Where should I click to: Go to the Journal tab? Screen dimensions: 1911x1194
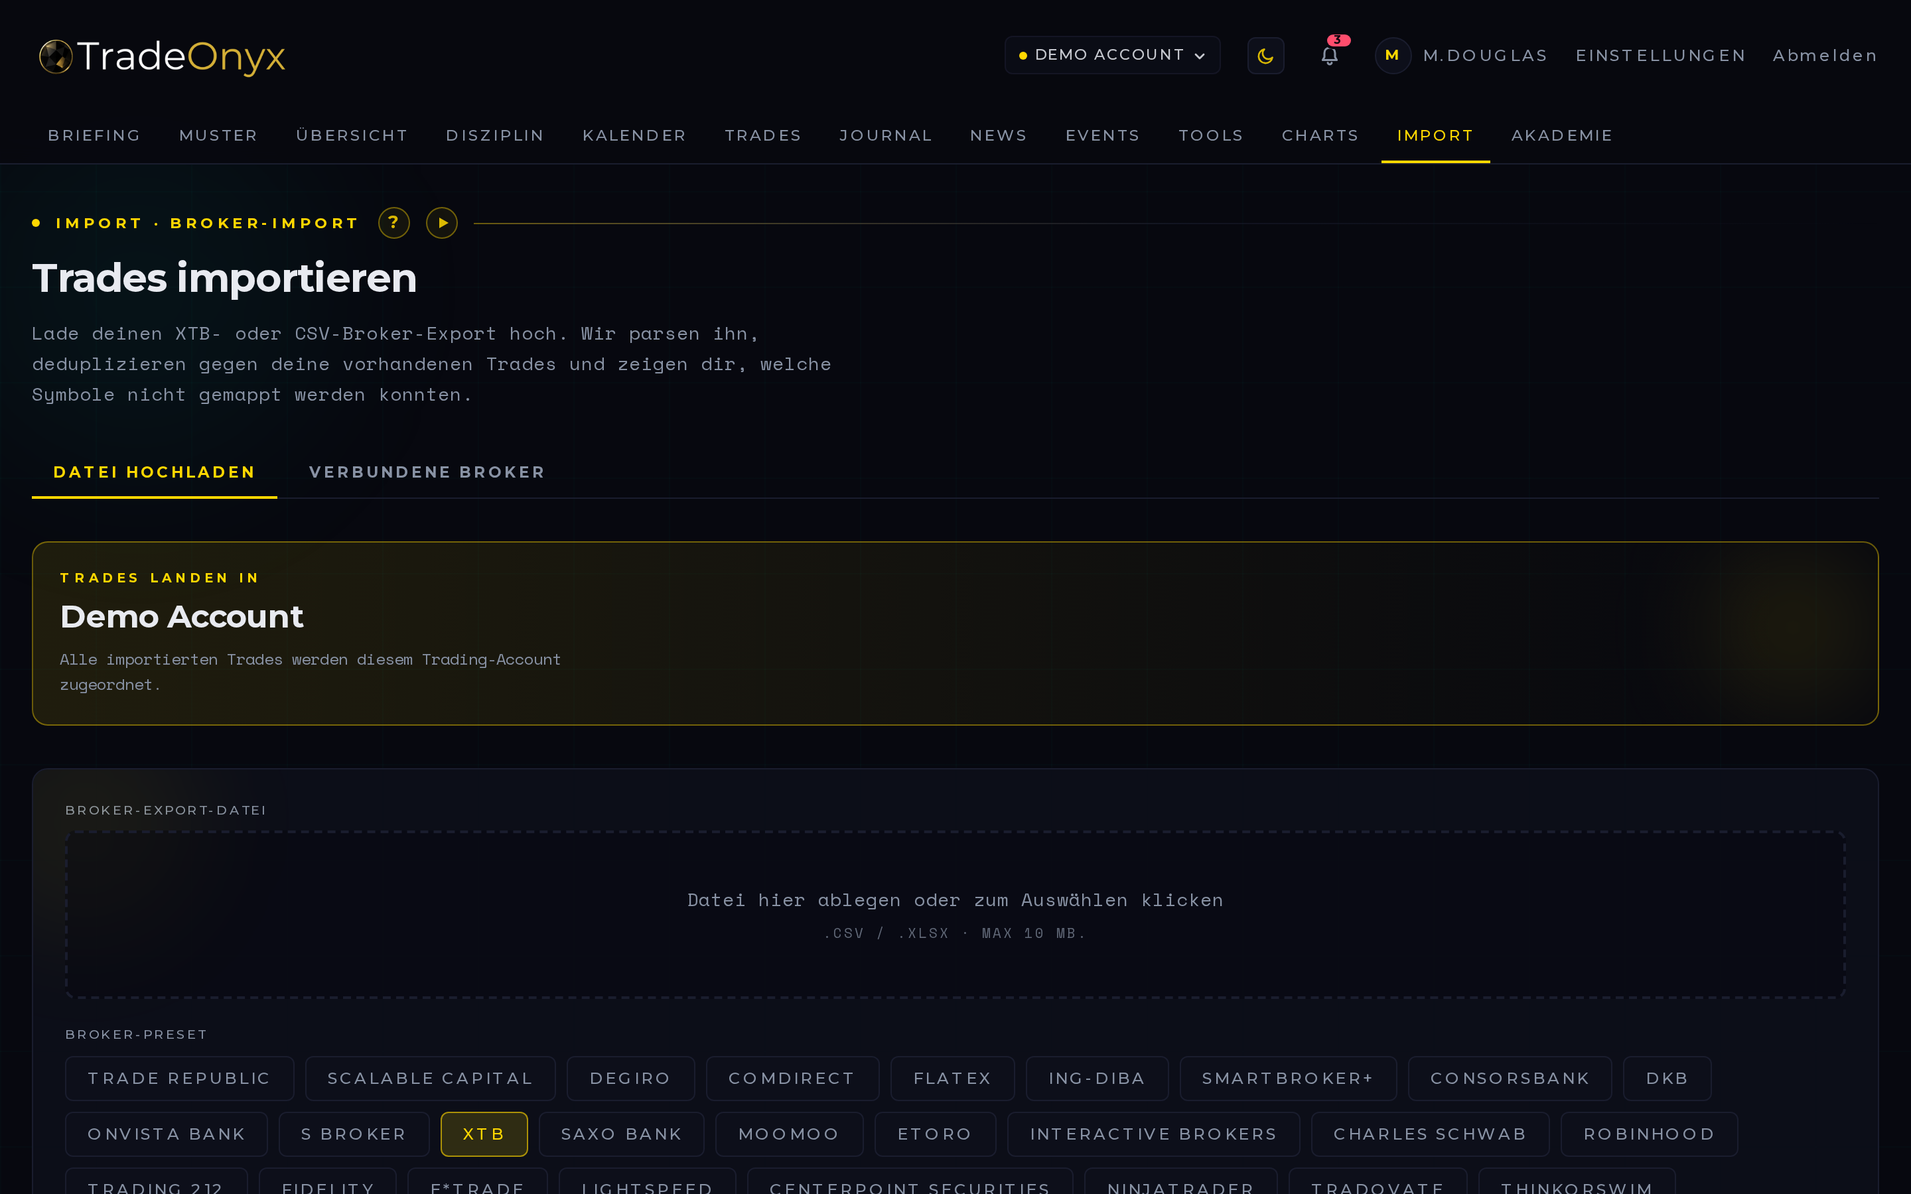tap(886, 135)
